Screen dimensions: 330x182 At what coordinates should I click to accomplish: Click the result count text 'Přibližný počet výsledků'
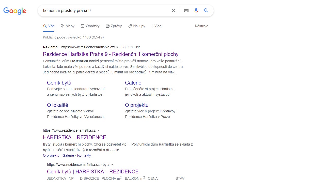pos(73,37)
